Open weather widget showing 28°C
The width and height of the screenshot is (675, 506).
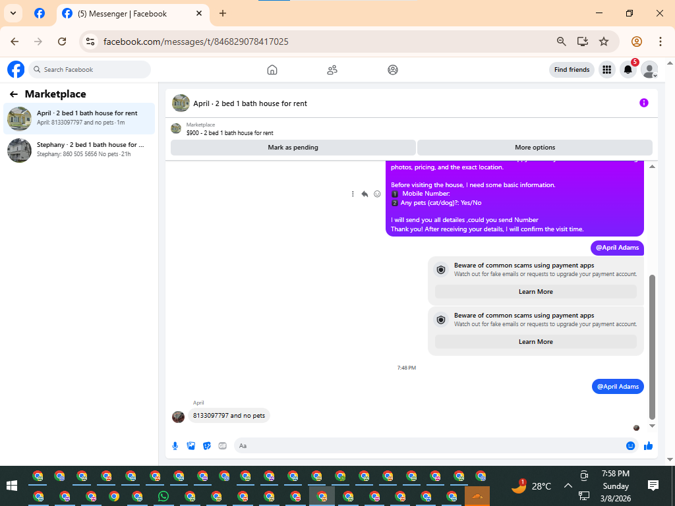tap(531, 486)
